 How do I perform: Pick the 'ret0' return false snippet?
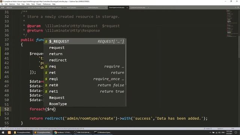pos(84,85)
